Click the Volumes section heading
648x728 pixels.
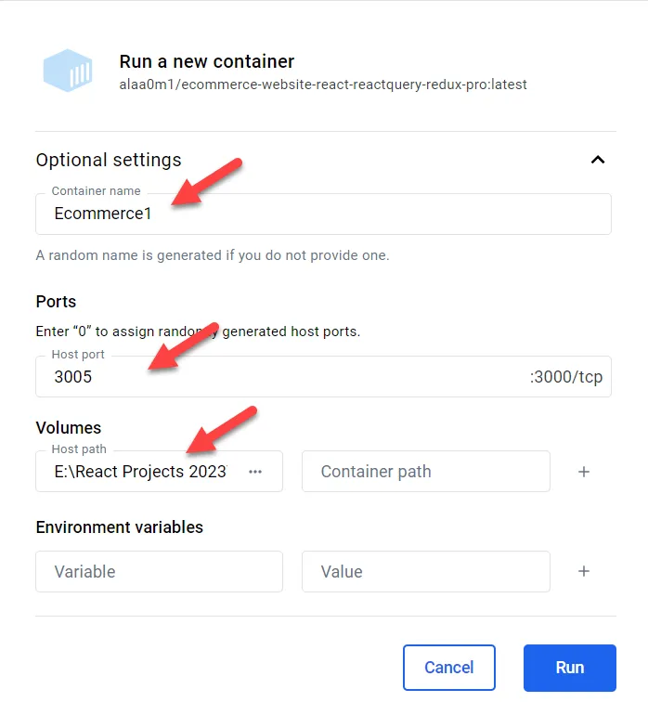click(68, 428)
